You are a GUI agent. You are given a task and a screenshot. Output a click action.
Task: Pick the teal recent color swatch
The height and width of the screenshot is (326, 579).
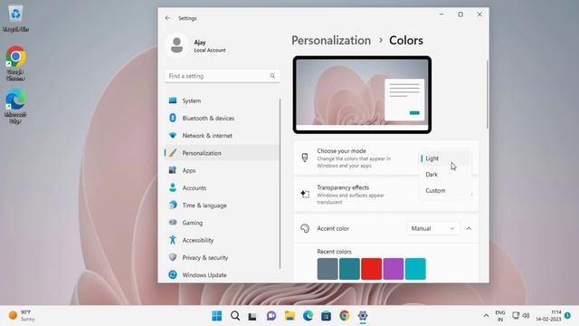click(349, 269)
